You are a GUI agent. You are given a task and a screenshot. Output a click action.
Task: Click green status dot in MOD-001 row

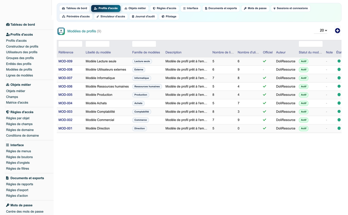(339, 128)
